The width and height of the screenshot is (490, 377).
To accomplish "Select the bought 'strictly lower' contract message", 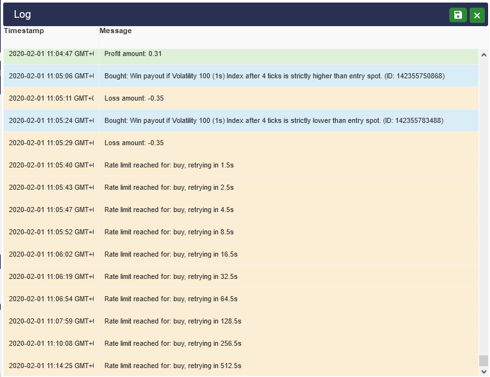I will pyautogui.click(x=274, y=120).
